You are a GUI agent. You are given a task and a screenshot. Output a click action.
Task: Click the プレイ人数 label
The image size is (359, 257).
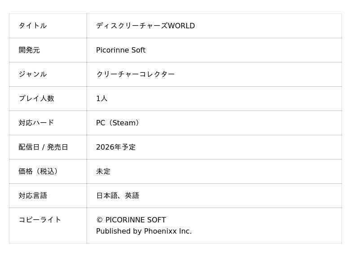36,98
